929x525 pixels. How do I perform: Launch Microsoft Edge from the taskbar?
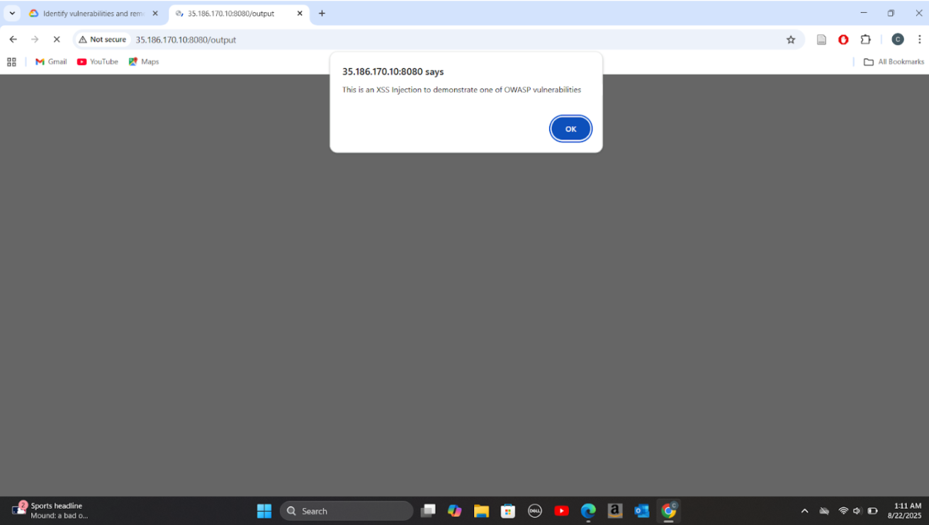point(588,511)
